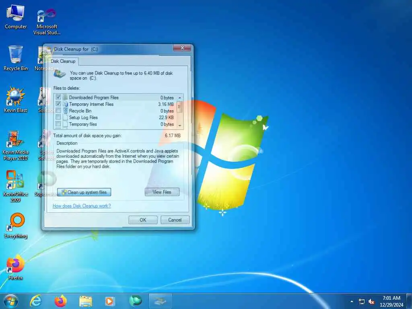Open the network icon in system tray

[362, 301]
